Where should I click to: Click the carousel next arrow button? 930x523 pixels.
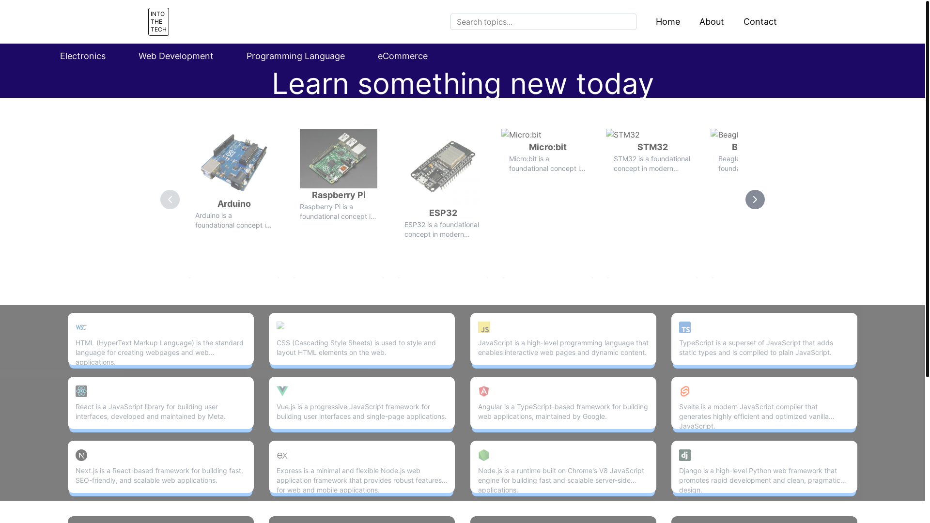point(755,200)
